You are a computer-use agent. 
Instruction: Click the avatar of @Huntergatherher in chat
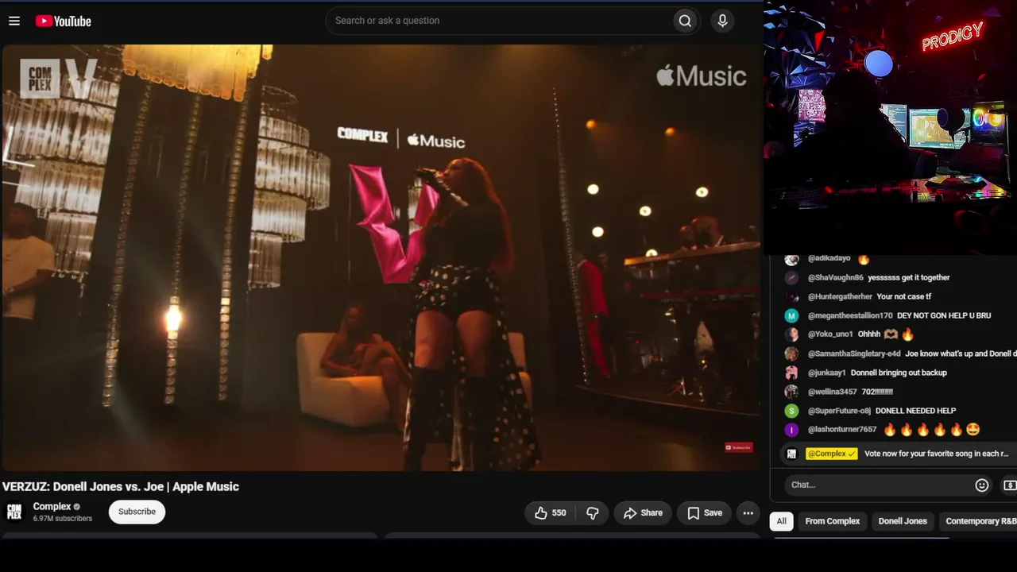point(791,296)
